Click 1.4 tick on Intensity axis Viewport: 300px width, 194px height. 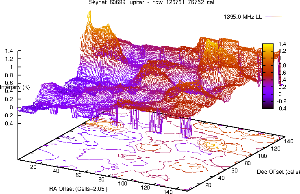(9, 51)
